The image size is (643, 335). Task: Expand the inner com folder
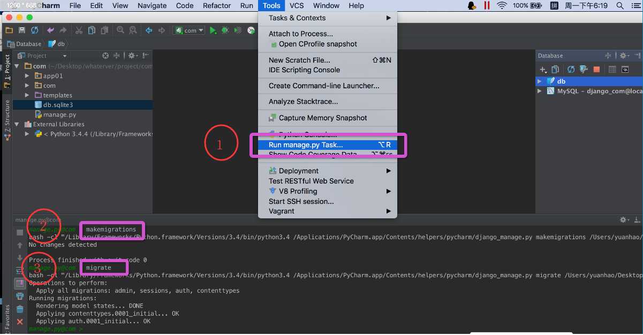tap(27, 86)
